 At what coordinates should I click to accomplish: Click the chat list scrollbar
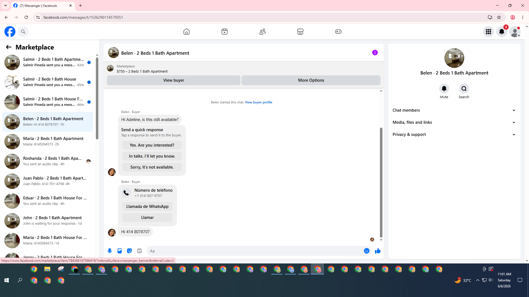click(97, 98)
